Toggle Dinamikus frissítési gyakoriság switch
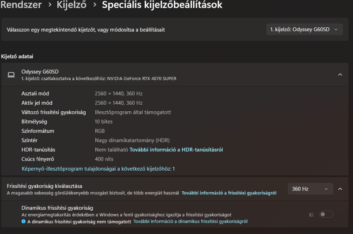This screenshot has width=353, height=234. [326, 215]
